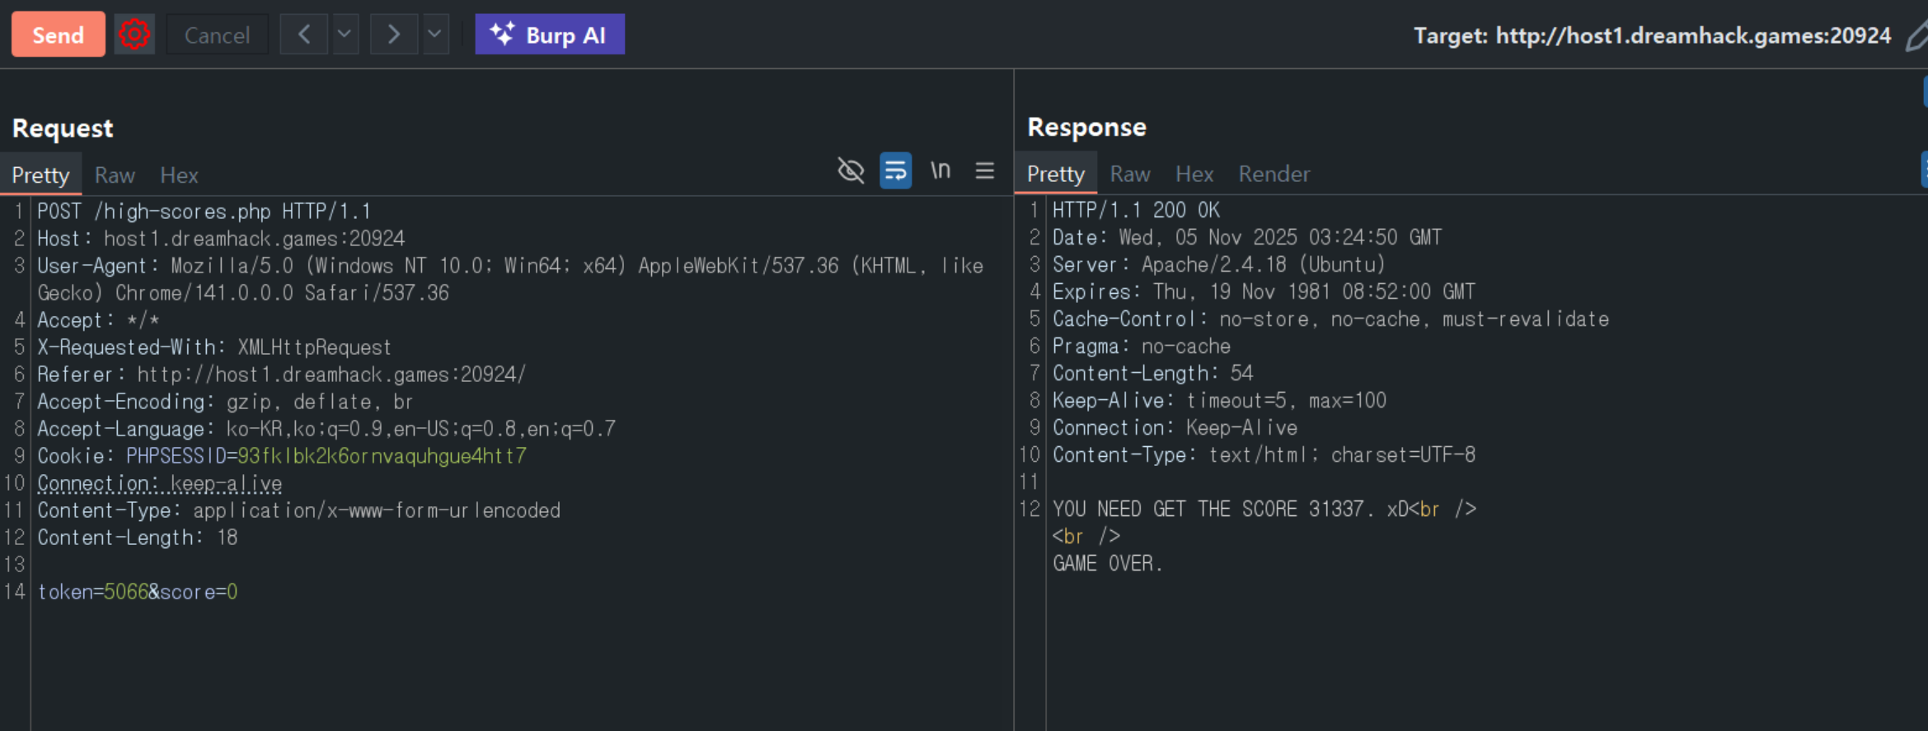Click the score value in request body
The height and width of the screenshot is (731, 1928).
[x=232, y=592]
